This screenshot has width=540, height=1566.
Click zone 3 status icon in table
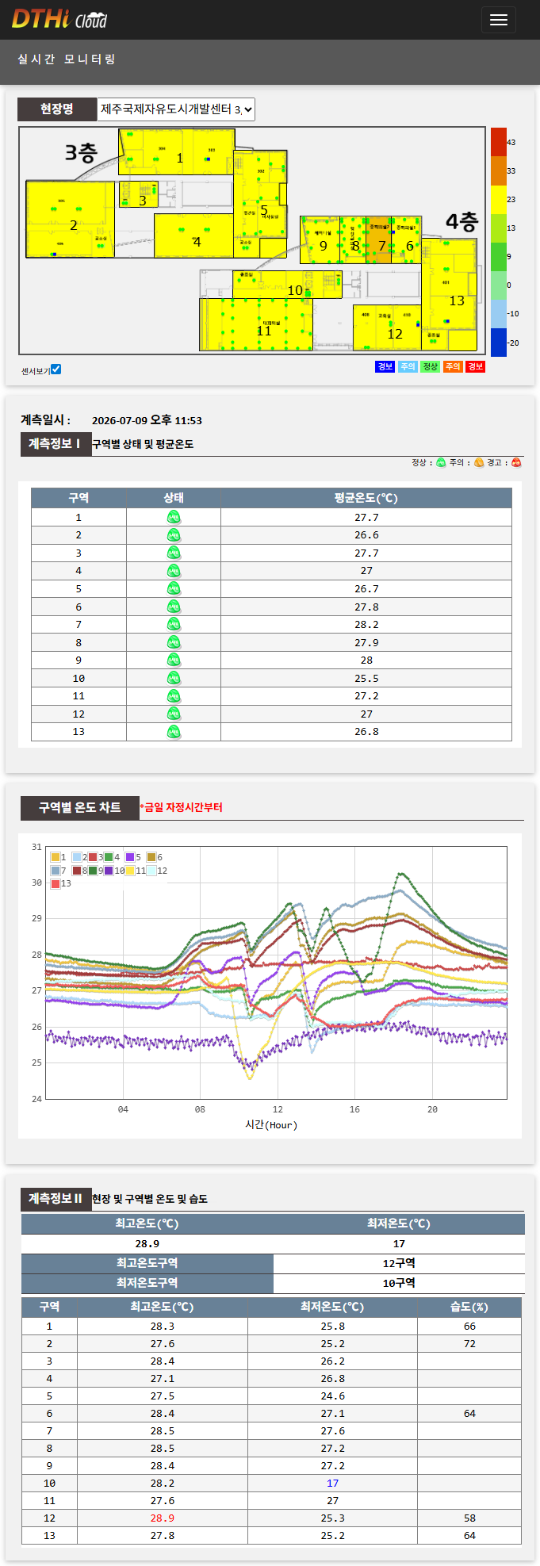point(174,553)
